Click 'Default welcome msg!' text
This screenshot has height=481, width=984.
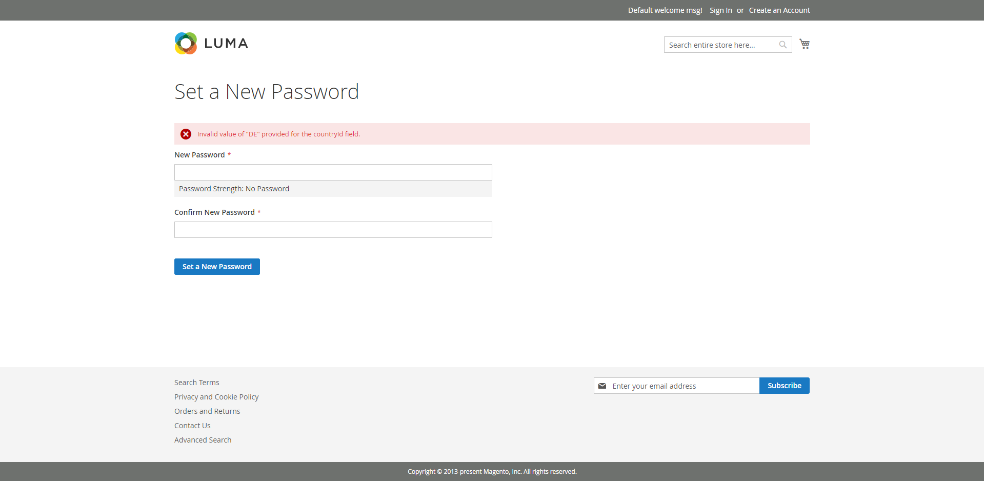coord(665,10)
